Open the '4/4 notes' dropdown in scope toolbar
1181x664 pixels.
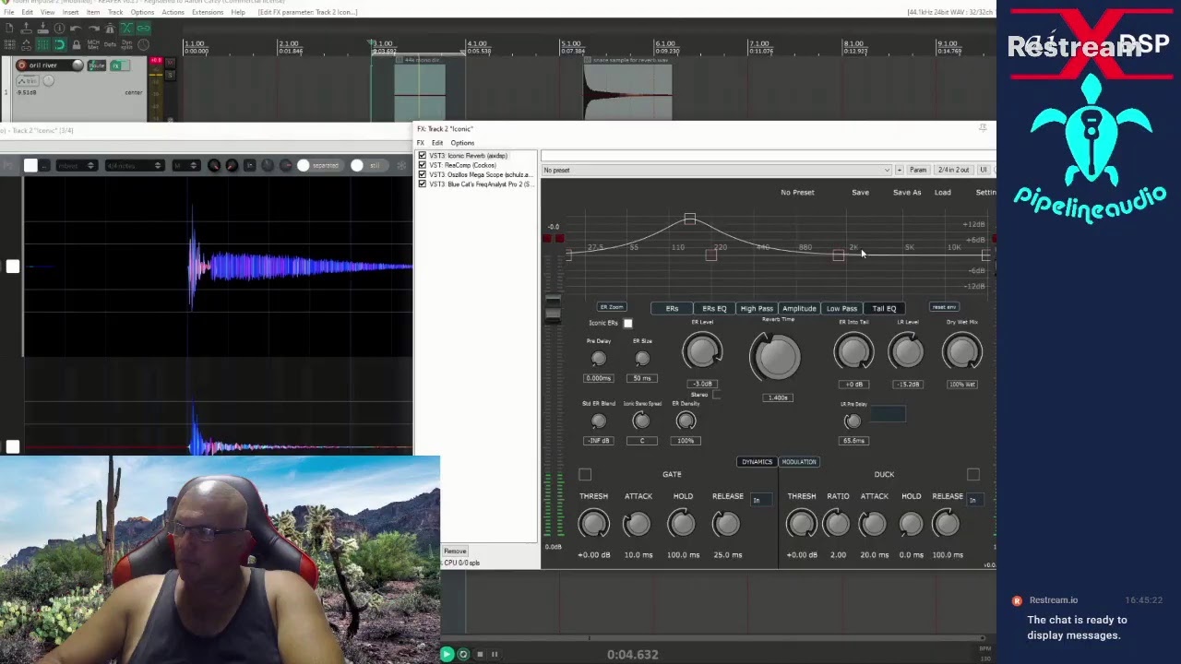click(x=135, y=165)
